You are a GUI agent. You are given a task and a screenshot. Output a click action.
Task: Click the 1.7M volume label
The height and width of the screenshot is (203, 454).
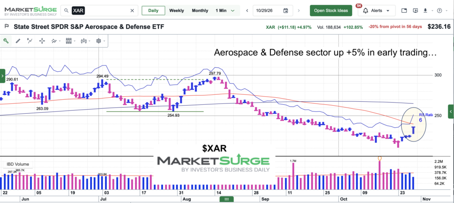[x=294, y=160]
